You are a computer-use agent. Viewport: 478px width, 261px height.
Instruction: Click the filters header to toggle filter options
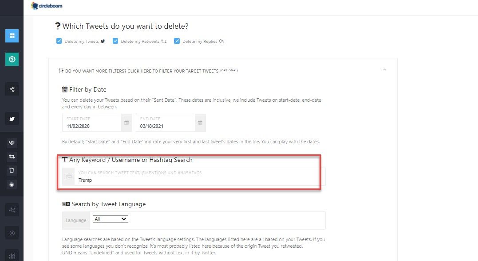pyautogui.click(x=146, y=70)
